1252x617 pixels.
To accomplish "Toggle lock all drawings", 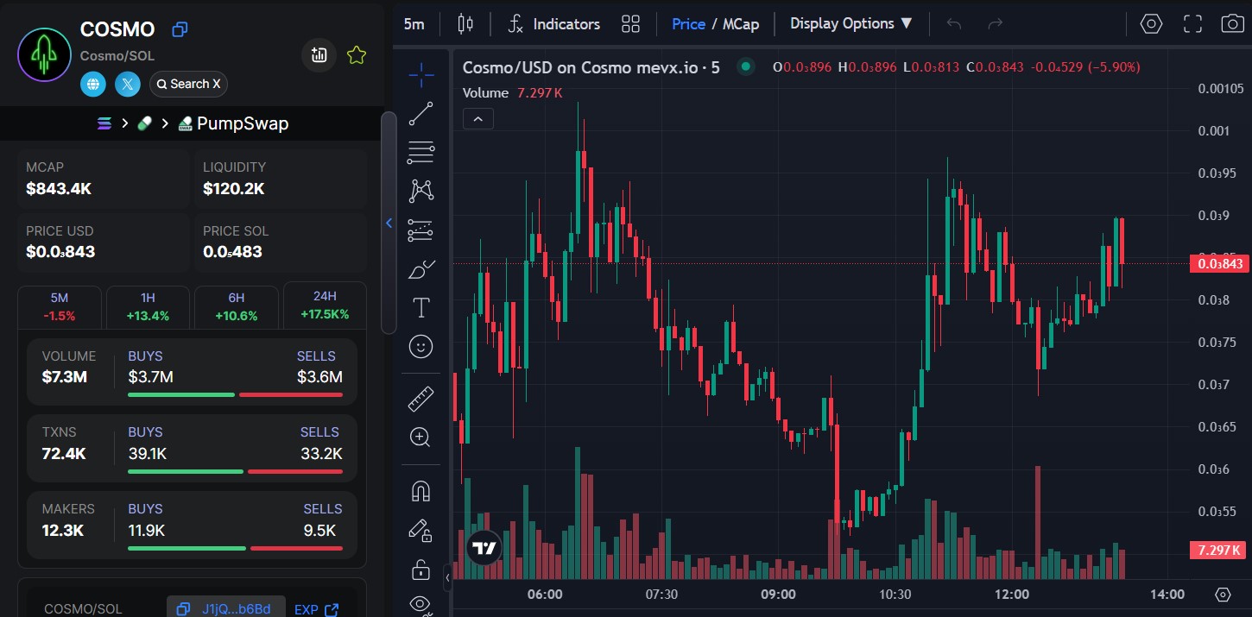I will pyautogui.click(x=420, y=570).
